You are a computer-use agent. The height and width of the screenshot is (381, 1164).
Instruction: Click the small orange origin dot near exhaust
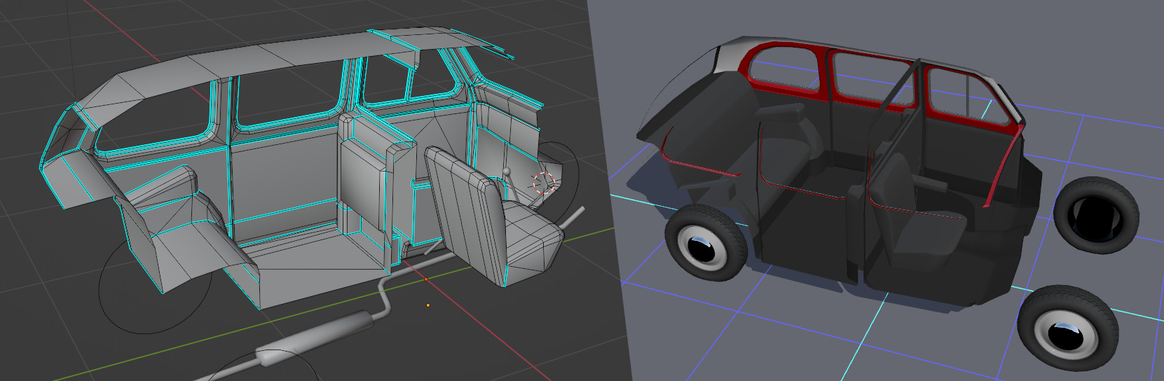tap(428, 305)
